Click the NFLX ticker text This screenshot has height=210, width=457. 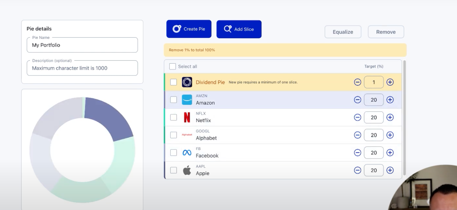(201, 113)
